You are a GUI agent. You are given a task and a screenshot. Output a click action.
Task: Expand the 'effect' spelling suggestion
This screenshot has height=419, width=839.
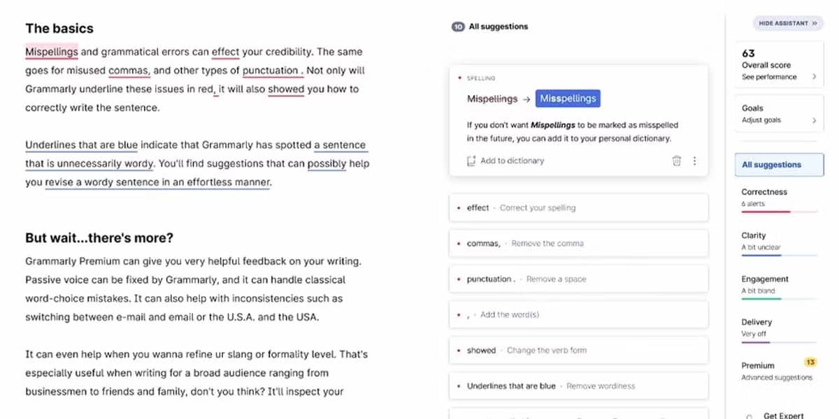pos(578,208)
